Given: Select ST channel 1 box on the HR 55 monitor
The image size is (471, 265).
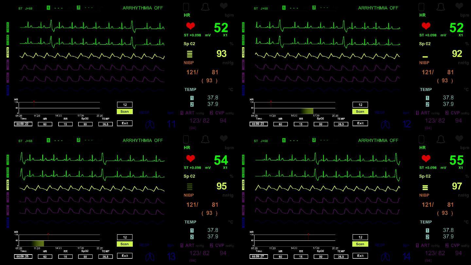Looking at the screenshot, I should pyautogui.click(x=284, y=140).
